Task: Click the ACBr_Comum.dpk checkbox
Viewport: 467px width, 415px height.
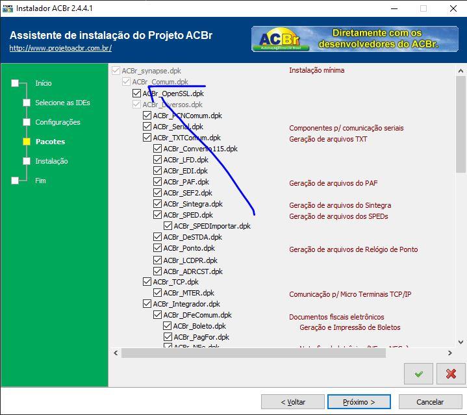Action: [x=126, y=81]
